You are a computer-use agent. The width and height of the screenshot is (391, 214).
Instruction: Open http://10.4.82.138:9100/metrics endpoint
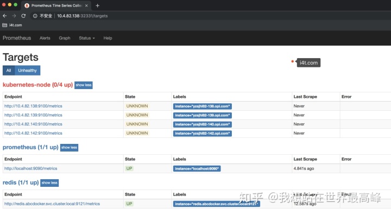[x=33, y=106]
